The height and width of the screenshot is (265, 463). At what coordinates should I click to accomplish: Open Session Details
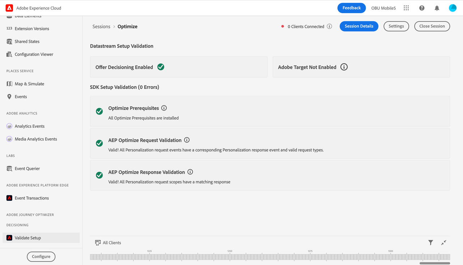coord(359,26)
